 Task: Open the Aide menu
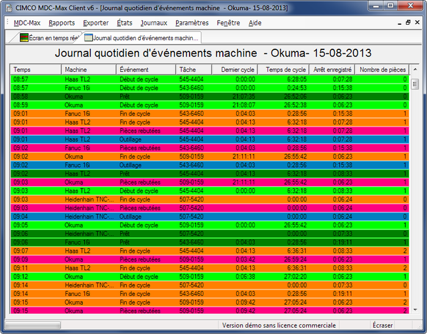255,23
